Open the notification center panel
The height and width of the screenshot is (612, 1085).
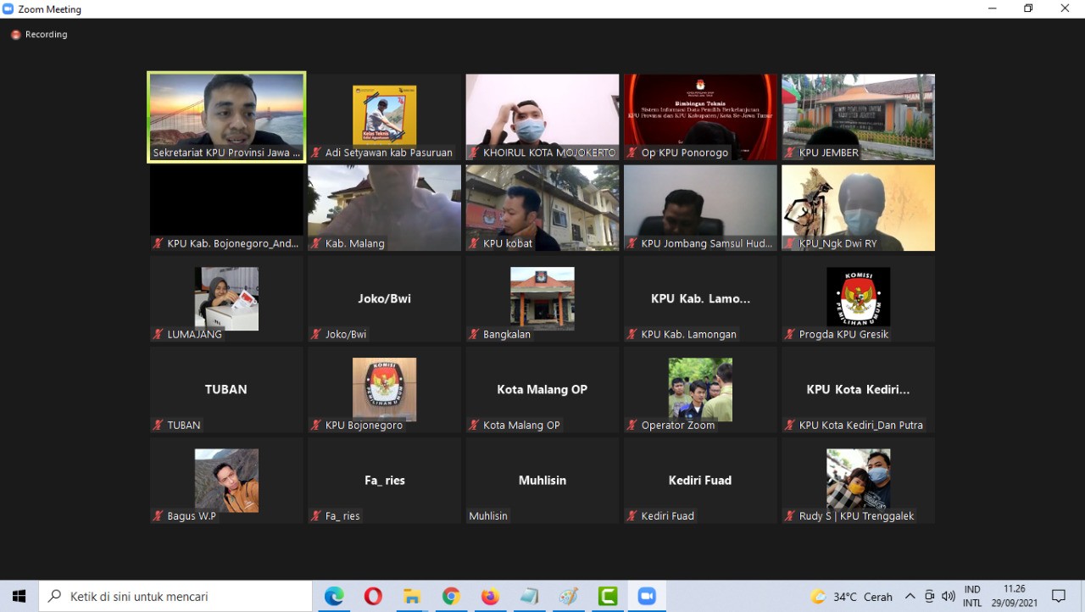tap(1059, 597)
